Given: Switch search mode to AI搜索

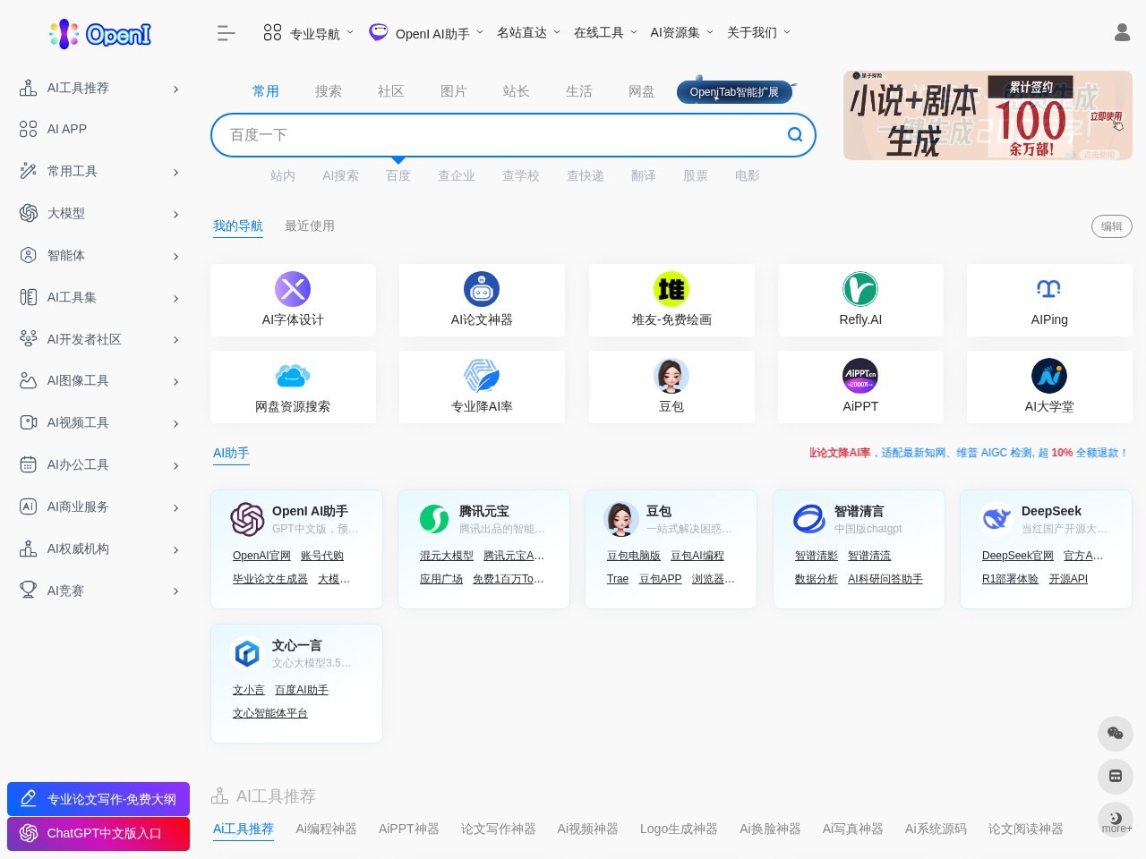Looking at the screenshot, I should [x=340, y=175].
